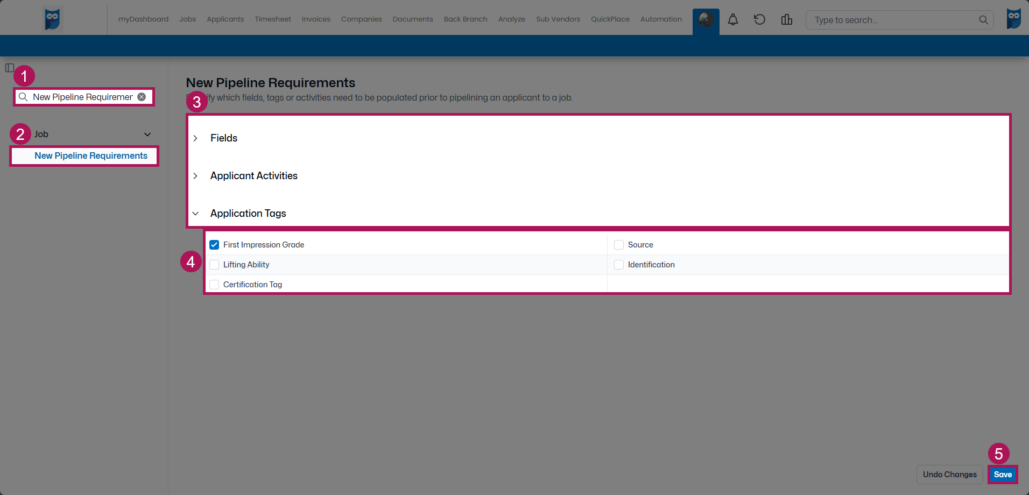Viewport: 1029px width, 495px height.
Task: Open the globe settings icon in navbar
Action: click(x=706, y=20)
